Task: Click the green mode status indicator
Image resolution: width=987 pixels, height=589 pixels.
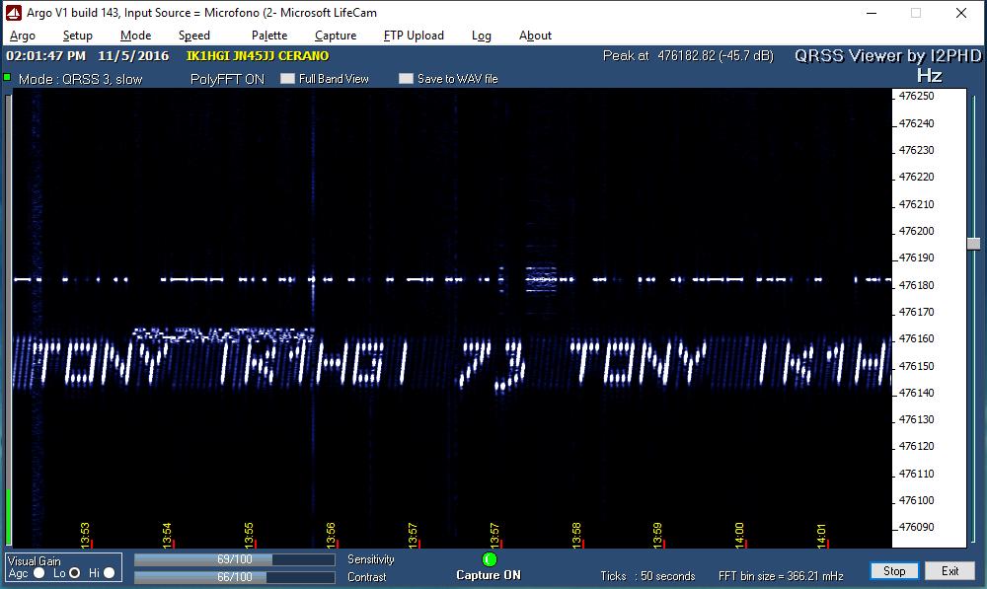Action: tap(8, 77)
